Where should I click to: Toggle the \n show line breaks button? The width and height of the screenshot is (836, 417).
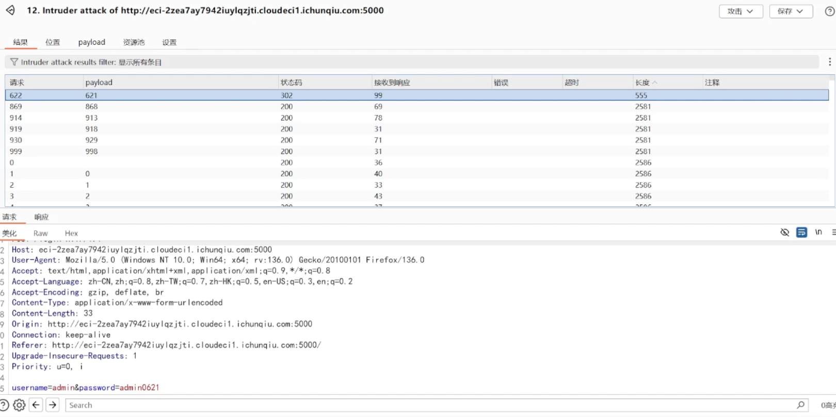pyautogui.click(x=818, y=232)
